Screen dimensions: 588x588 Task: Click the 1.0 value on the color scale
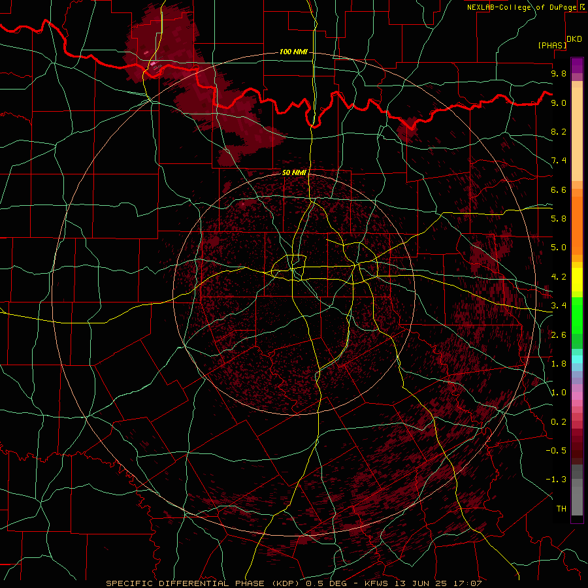[x=559, y=393]
